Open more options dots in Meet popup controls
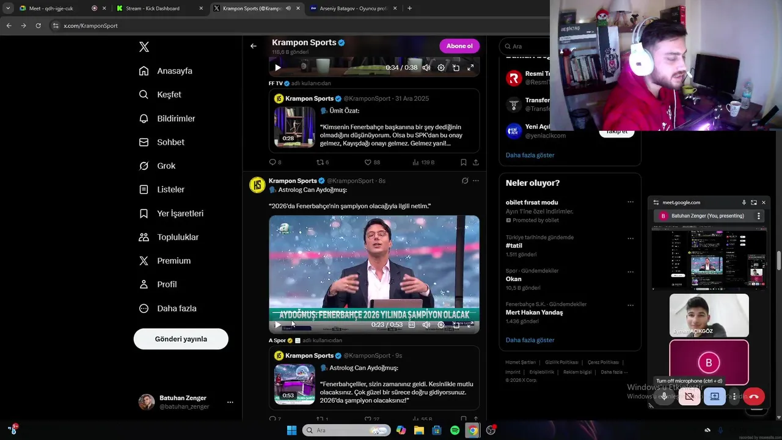Viewport: 782px width, 440px height. (x=734, y=396)
